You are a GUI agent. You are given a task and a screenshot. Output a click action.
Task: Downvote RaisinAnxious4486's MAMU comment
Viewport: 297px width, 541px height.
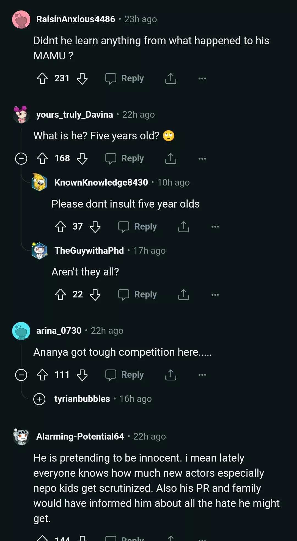82,78
